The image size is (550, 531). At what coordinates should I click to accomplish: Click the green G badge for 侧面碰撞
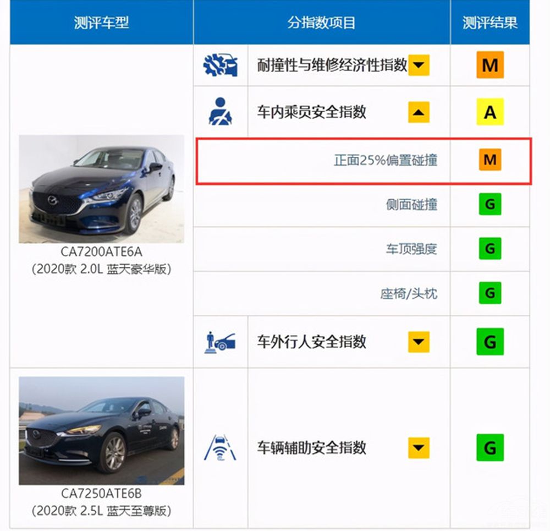(x=490, y=204)
